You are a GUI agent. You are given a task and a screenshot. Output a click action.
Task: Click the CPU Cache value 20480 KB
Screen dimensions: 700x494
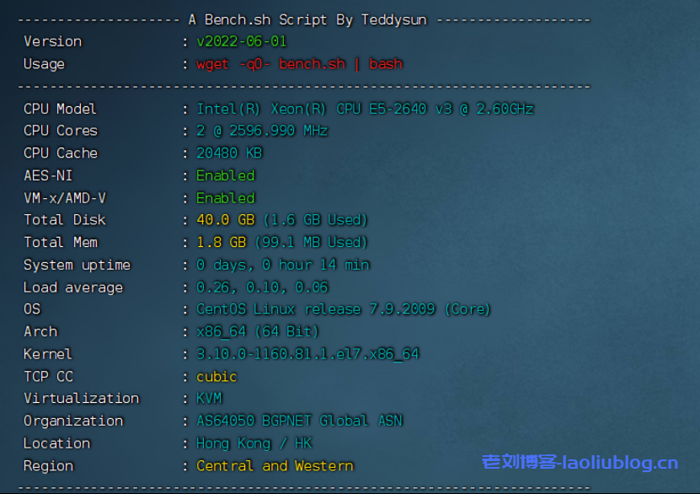(229, 153)
